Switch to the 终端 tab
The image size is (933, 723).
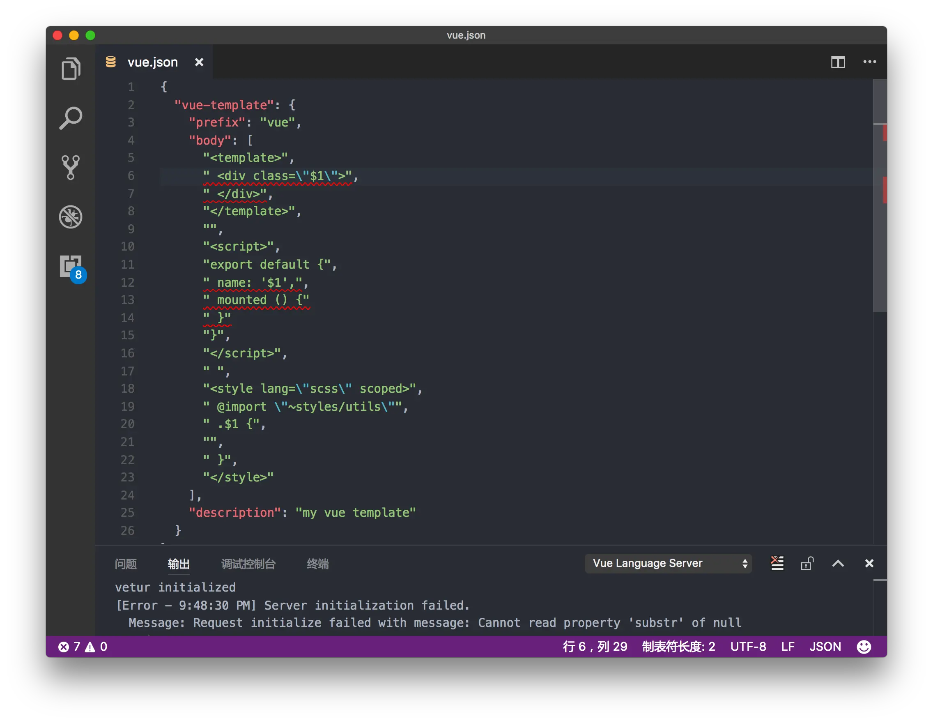click(317, 564)
